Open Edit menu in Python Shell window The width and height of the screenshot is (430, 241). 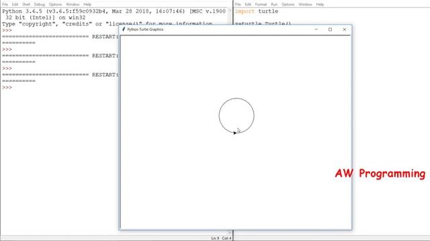(x=15, y=5)
